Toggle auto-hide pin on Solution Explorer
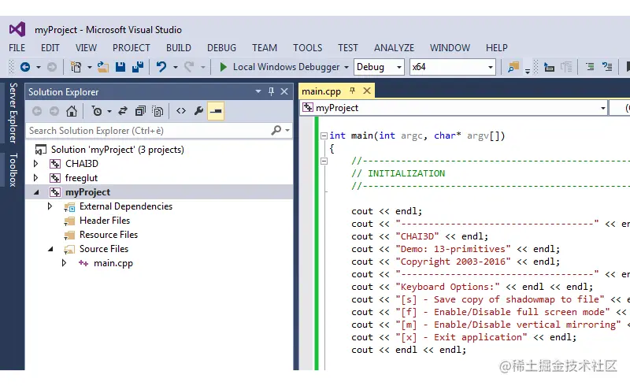 (x=271, y=91)
